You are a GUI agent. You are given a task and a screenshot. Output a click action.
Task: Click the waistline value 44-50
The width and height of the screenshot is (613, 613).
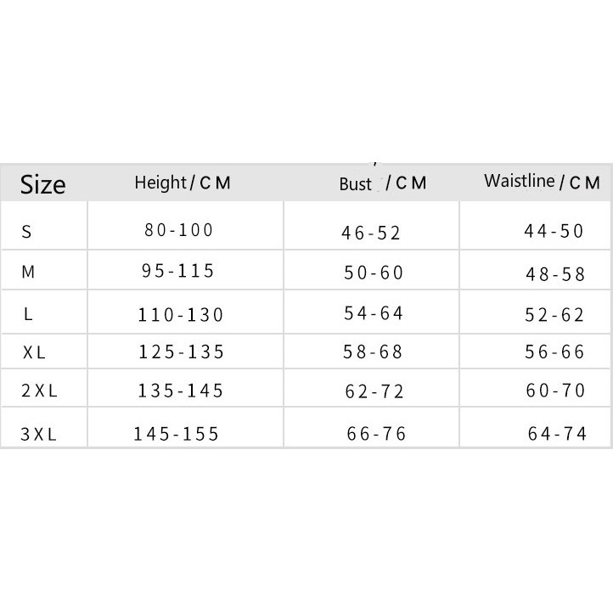555,231
